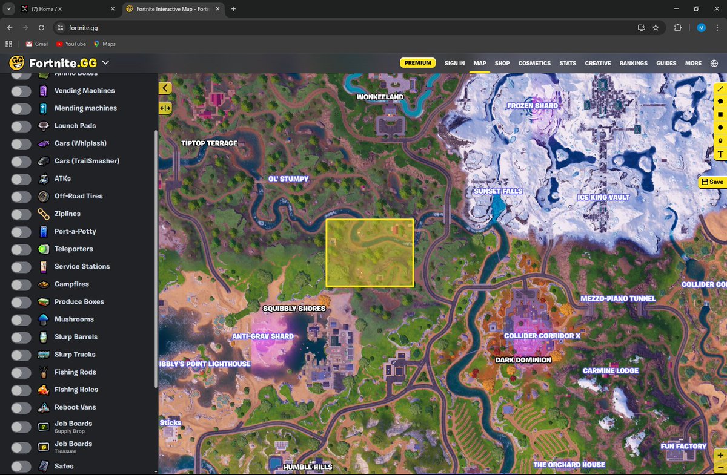Enable the Mending machines toggle
727x475 pixels.
pos(21,108)
